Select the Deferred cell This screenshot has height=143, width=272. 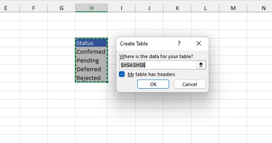pos(91,69)
